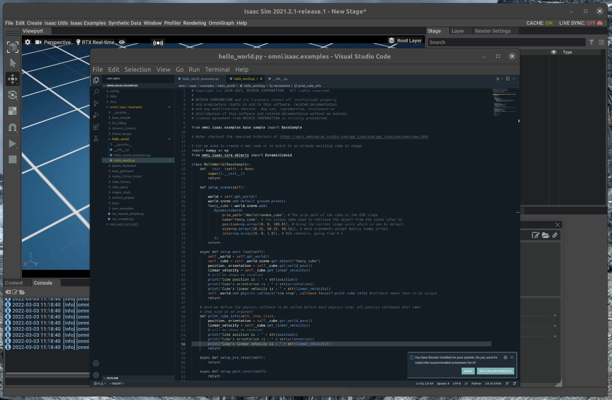
Task: Open VS Code notifications bell
Action: (x=515, y=383)
